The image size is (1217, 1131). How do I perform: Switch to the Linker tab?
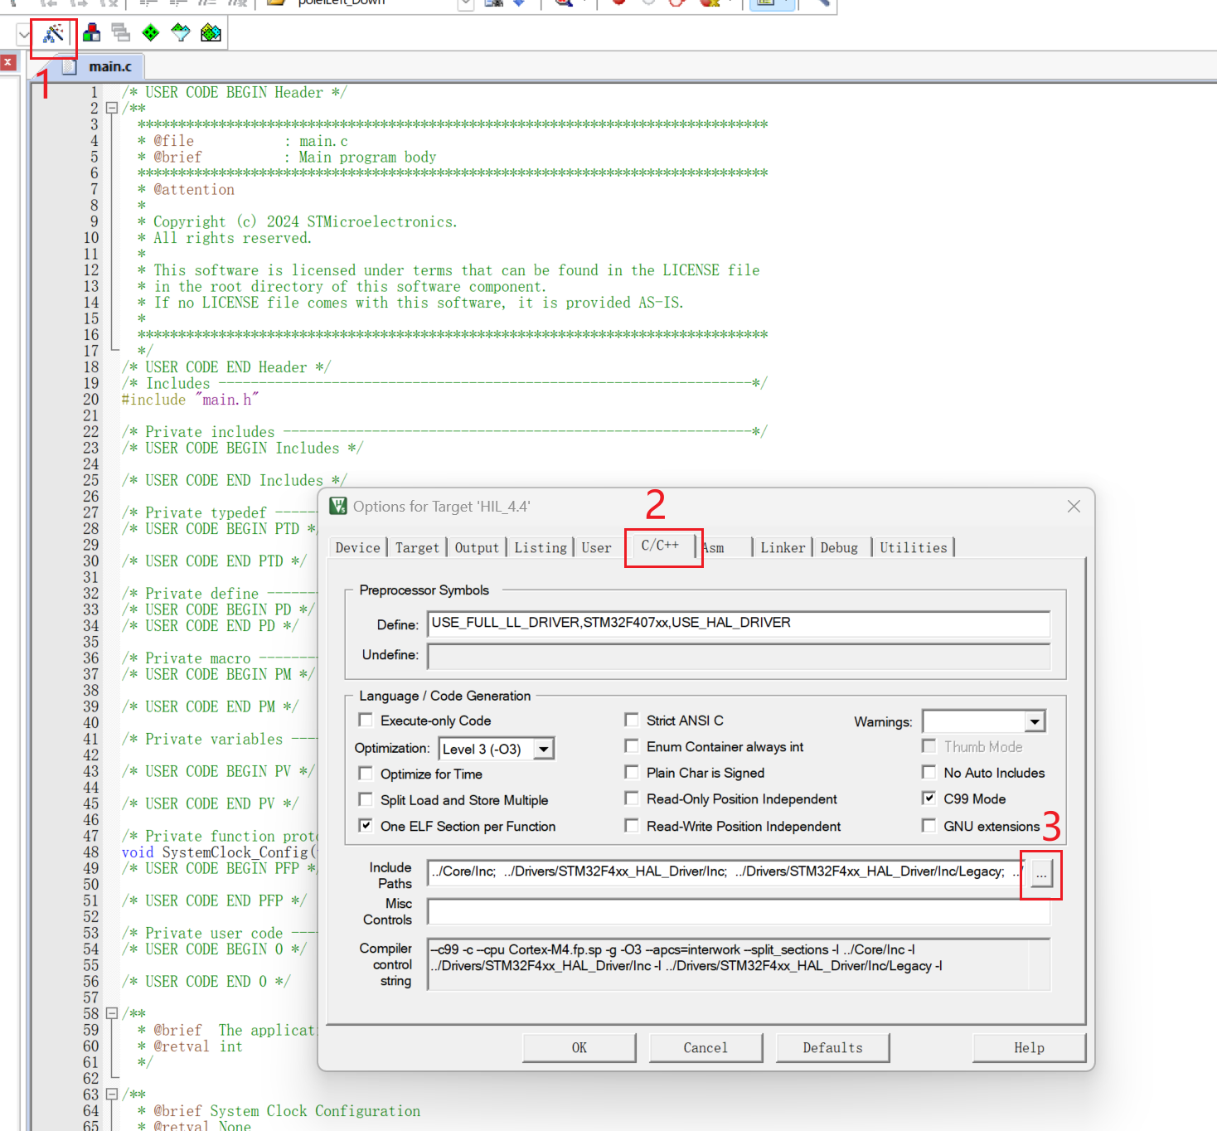point(782,547)
